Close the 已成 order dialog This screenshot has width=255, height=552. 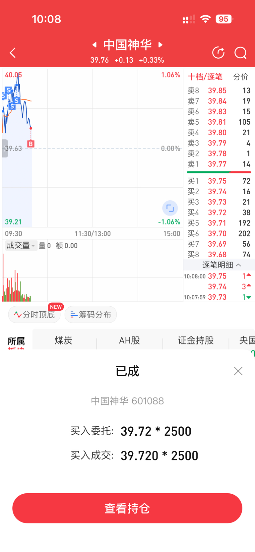point(238,371)
